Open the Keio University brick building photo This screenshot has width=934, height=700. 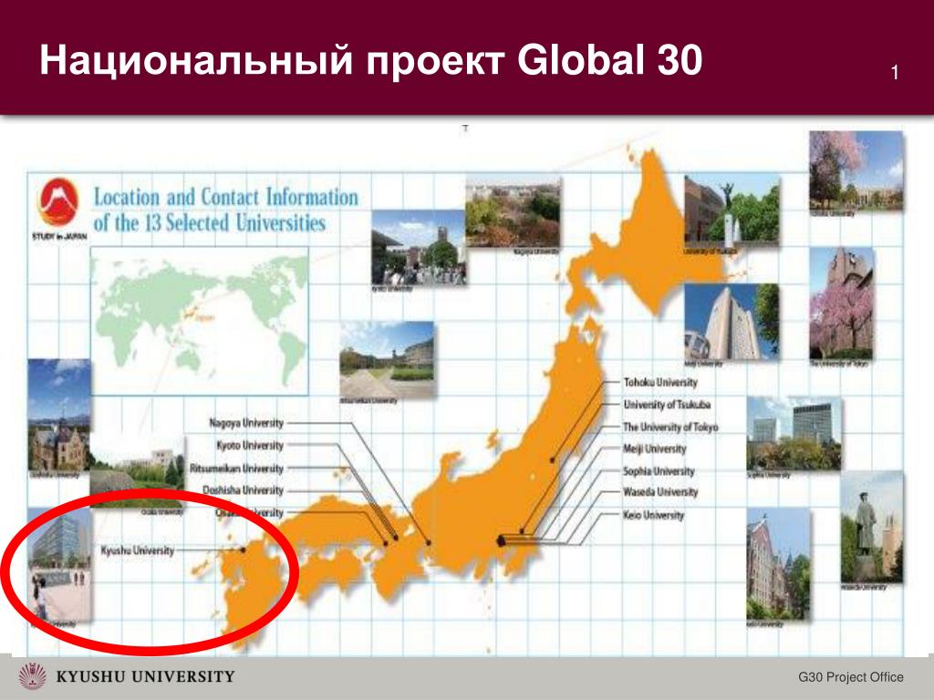(x=779, y=563)
